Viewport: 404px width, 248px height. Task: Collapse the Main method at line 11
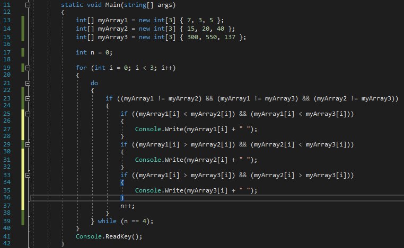click(28, 5)
